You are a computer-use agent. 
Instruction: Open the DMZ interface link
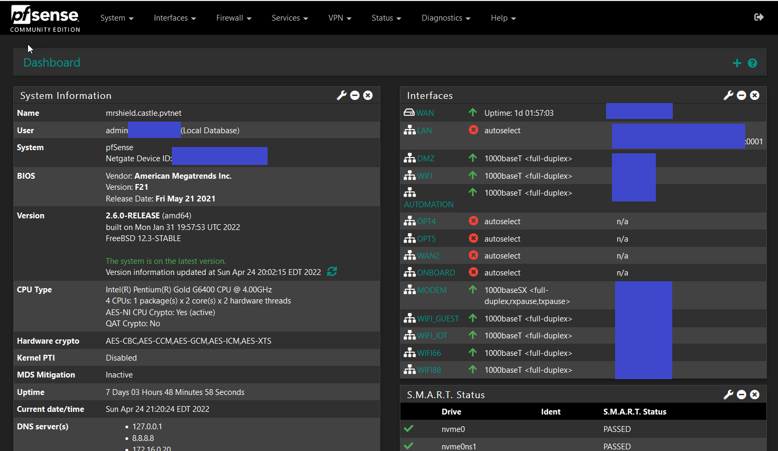426,159
